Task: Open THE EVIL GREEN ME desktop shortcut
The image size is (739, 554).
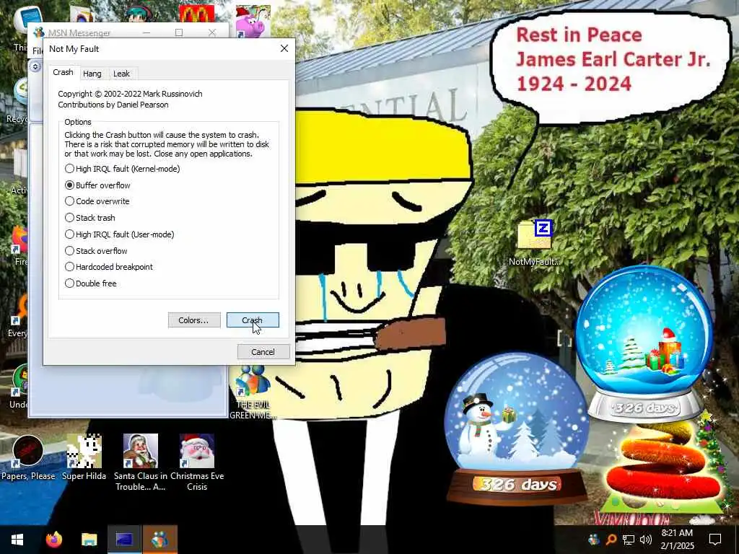Action: coord(252,392)
